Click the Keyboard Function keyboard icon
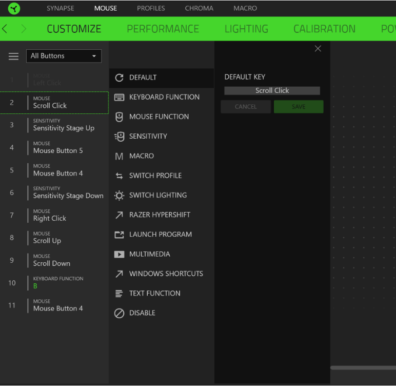 tap(119, 97)
